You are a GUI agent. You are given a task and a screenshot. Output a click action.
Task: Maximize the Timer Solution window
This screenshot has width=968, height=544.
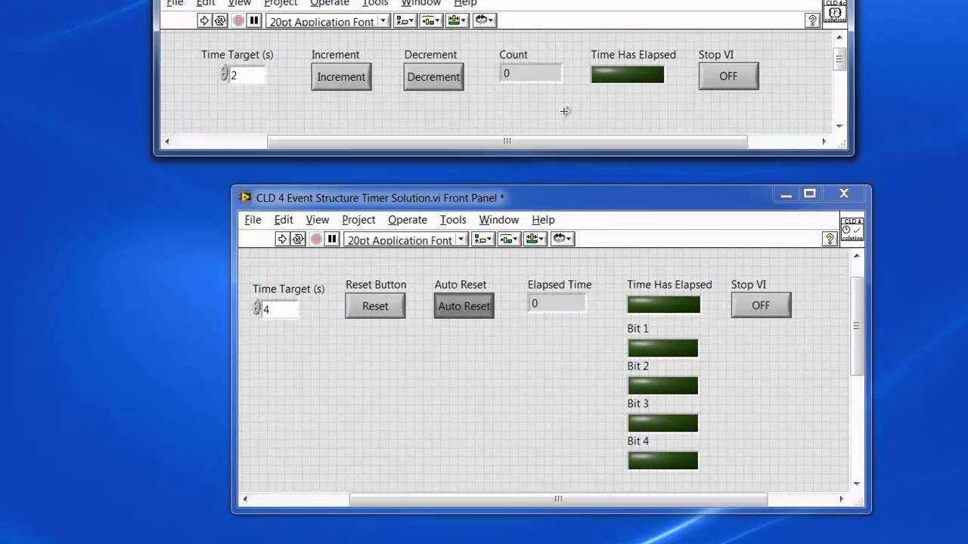[809, 194]
